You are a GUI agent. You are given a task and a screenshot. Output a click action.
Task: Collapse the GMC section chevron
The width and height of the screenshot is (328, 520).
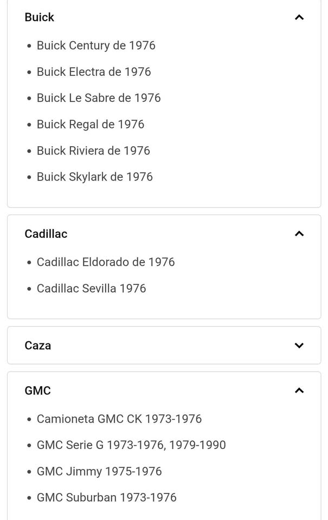click(299, 391)
